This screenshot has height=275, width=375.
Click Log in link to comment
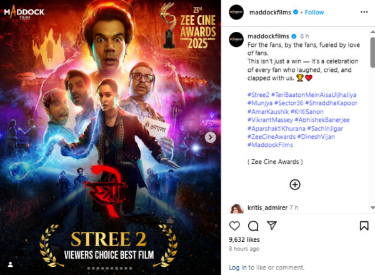tap(237, 267)
